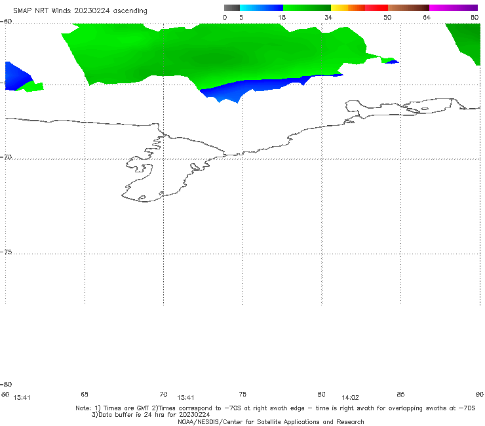This screenshot has height=426, width=485.
Task: Click the longitude label '70'
Action: pyautogui.click(x=164, y=394)
